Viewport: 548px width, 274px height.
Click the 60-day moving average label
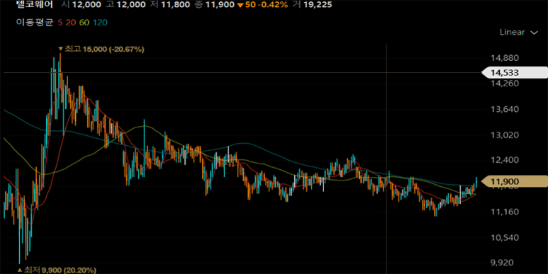click(84, 23)
